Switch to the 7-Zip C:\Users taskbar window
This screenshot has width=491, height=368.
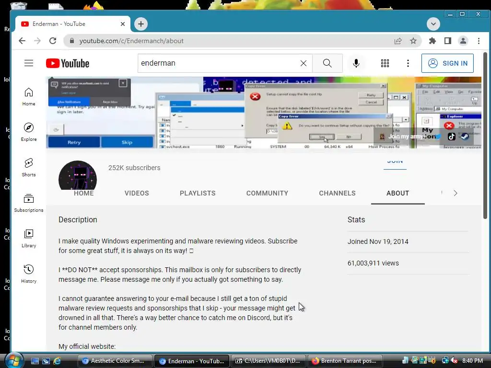[x=269, y=361]
